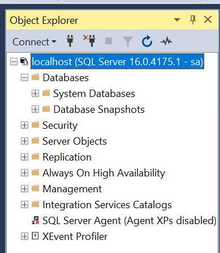Collapse the Databases node
Image resolution: width=220 pixels, height=253 pixels.
click(24, 78)
